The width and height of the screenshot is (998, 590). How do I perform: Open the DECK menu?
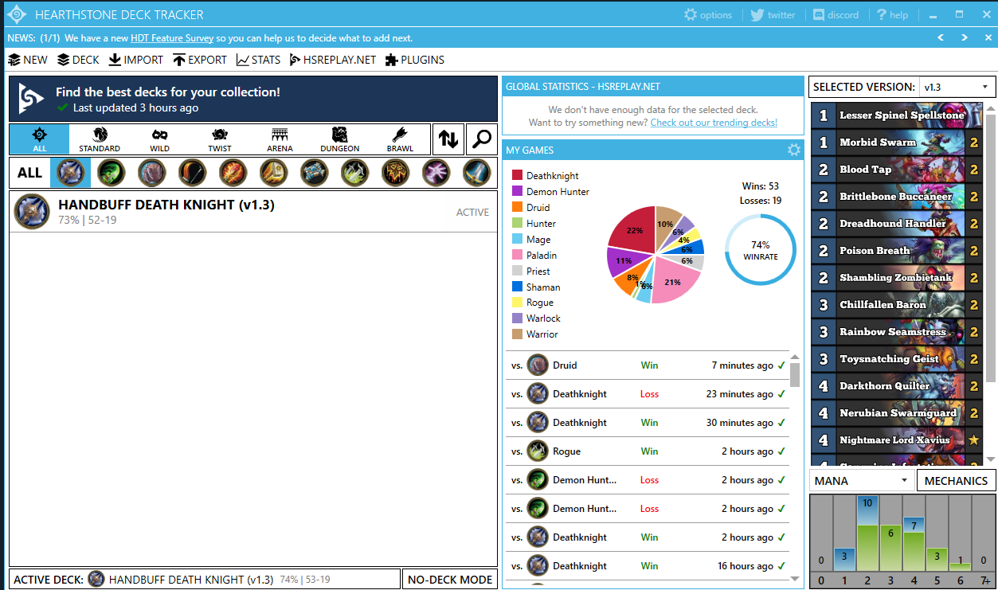coord(78,60)
